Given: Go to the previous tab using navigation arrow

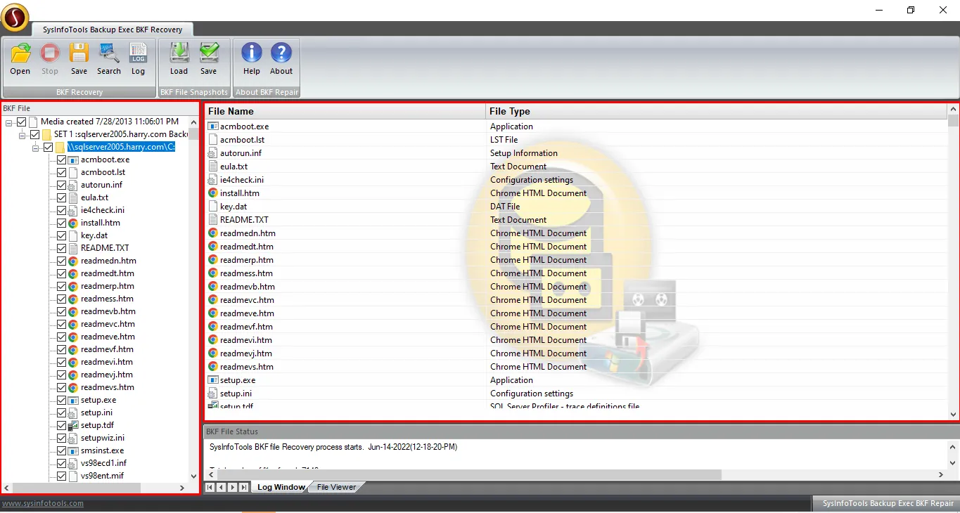Looking at the screenshot, I should pyautogui.click(x=222, y=487).
